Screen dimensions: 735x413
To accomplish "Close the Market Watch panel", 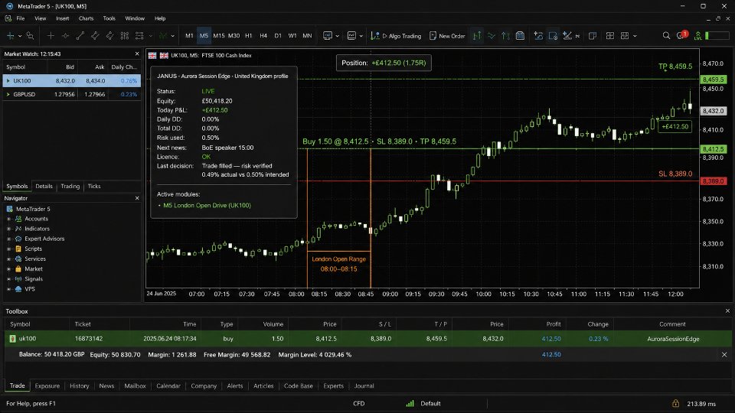I will click(137, 54).
